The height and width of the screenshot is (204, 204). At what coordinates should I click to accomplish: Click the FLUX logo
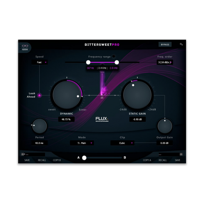(102, 119)
